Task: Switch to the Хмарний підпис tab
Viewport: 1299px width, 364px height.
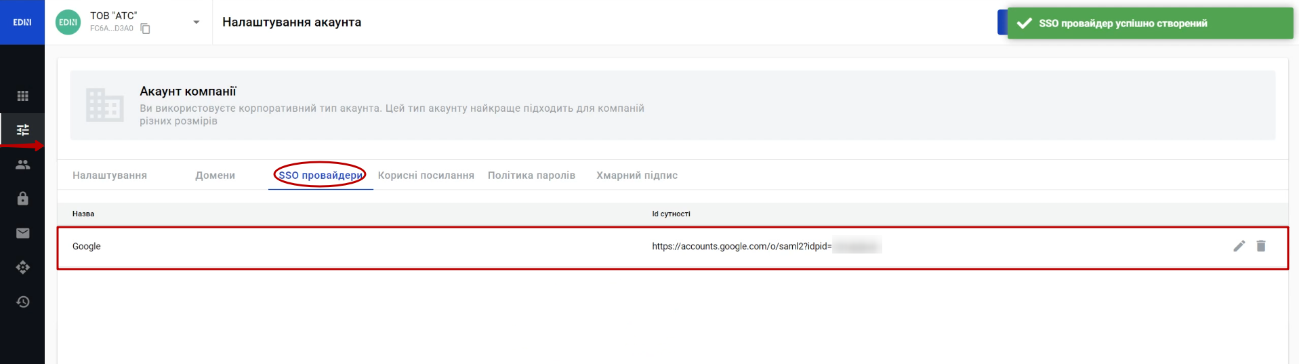Action: coord(636,176)
